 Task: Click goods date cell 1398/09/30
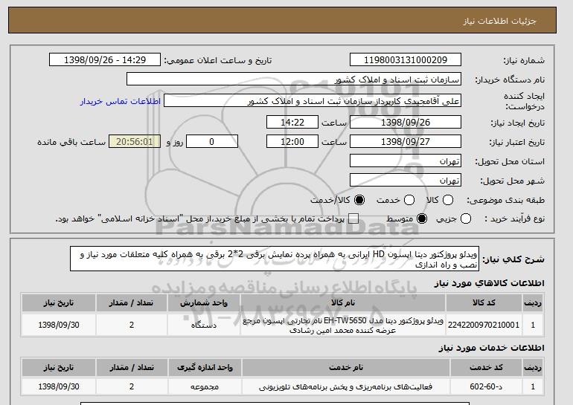[59, 325]
